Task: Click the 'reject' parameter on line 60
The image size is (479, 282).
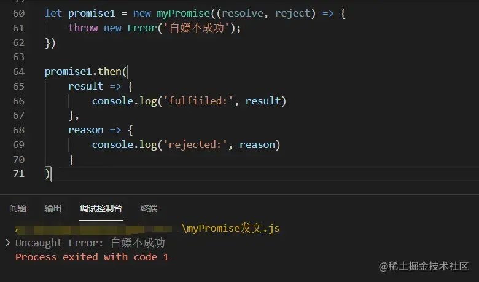Action: [x=293, y=14]
